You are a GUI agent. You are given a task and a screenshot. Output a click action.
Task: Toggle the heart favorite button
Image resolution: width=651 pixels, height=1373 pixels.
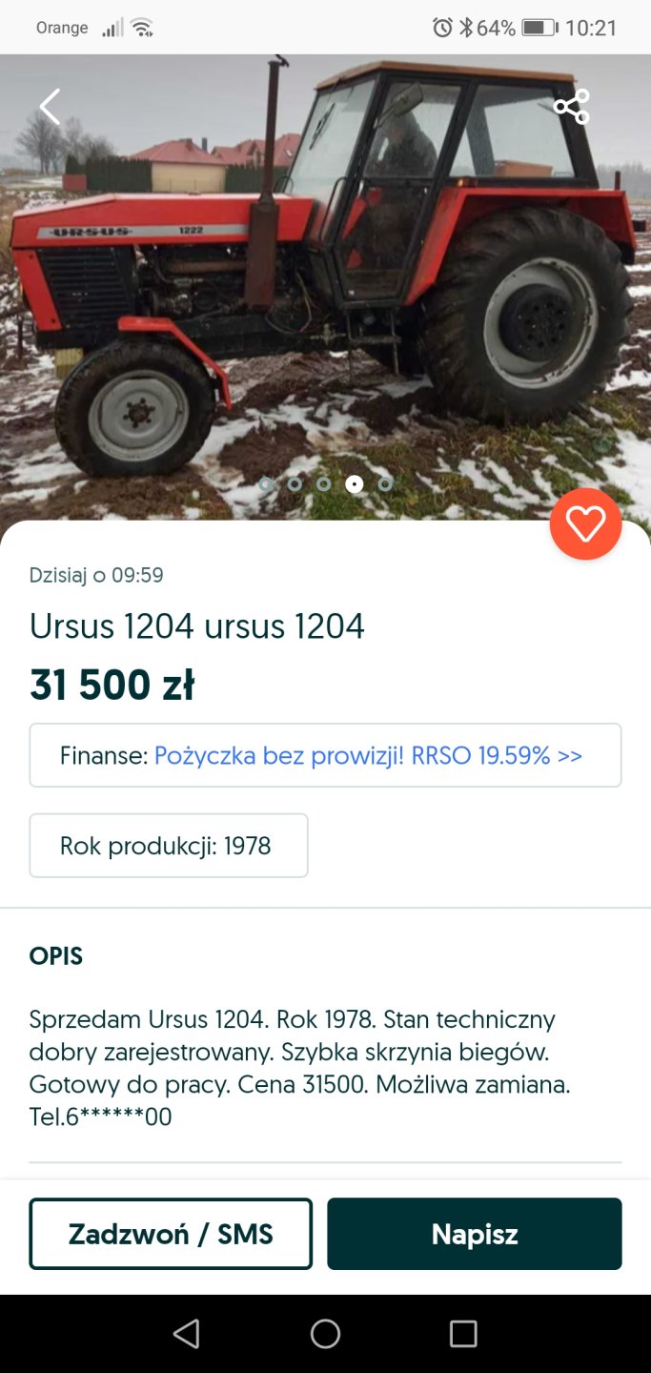coord(585,523)
